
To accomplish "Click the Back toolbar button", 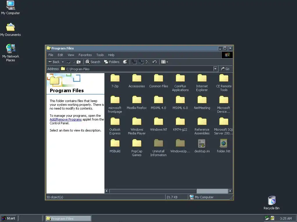I will (x=54, y=62).
